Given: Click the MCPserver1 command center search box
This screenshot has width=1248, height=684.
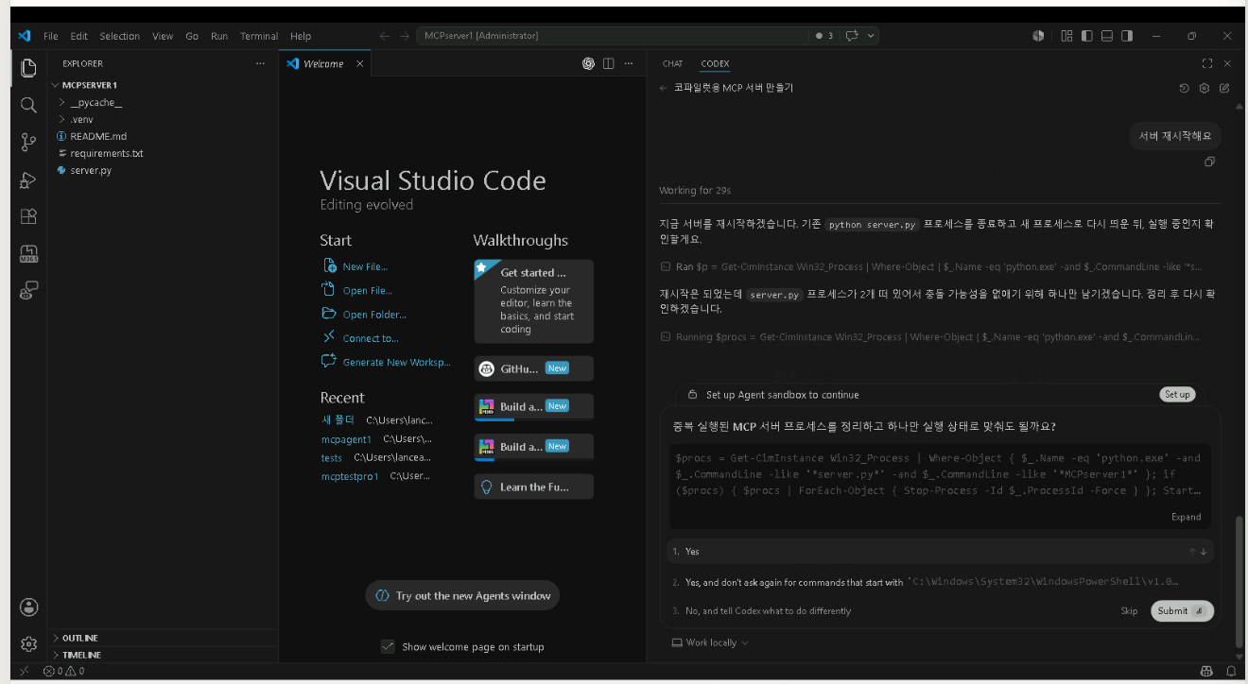Looking at the screenshot, I should point(615,36).
